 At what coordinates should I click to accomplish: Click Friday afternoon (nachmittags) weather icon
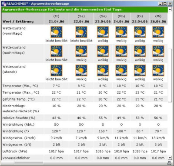click(57, 51)
